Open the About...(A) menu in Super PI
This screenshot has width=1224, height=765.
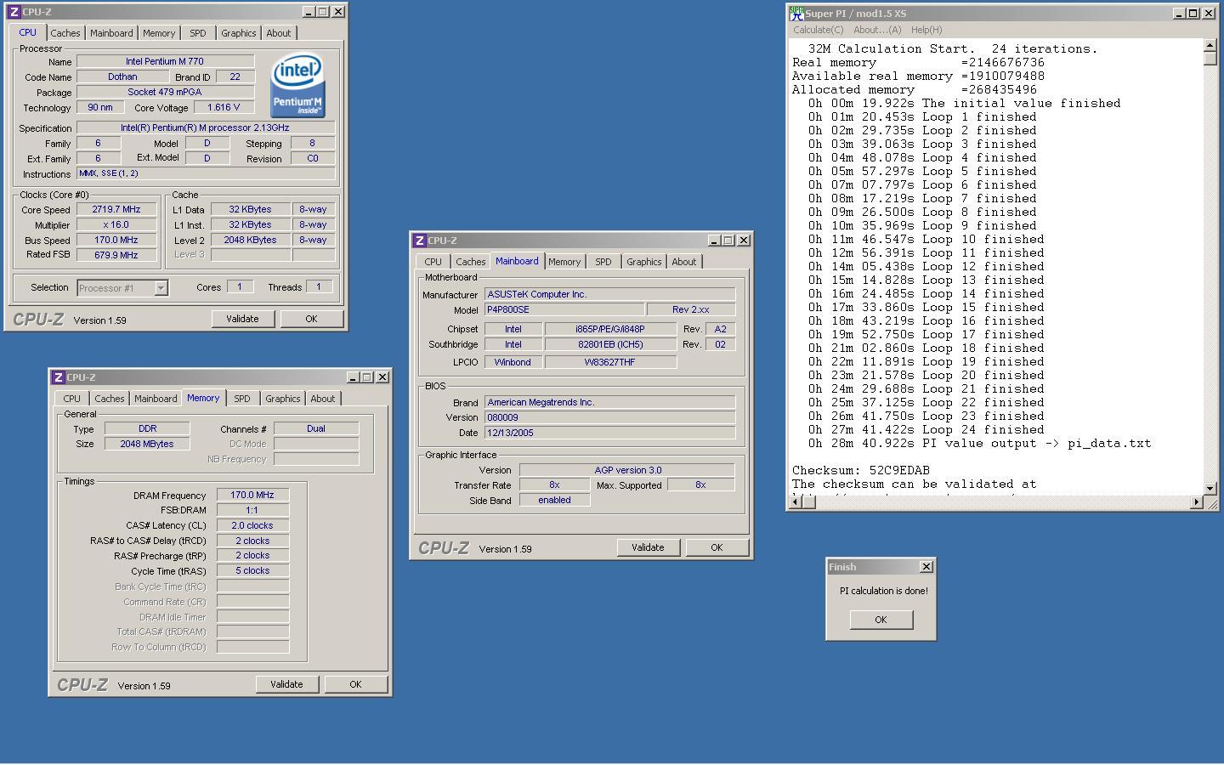pos(877,30)
